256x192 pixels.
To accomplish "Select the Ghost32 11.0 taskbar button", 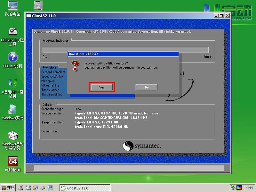I will click(85, 188).
